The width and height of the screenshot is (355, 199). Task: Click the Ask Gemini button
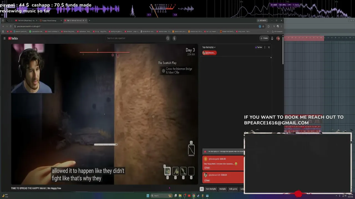click(x=262, y=20)
